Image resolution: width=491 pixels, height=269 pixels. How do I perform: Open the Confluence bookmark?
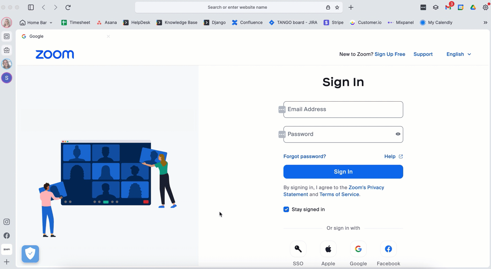247,22
